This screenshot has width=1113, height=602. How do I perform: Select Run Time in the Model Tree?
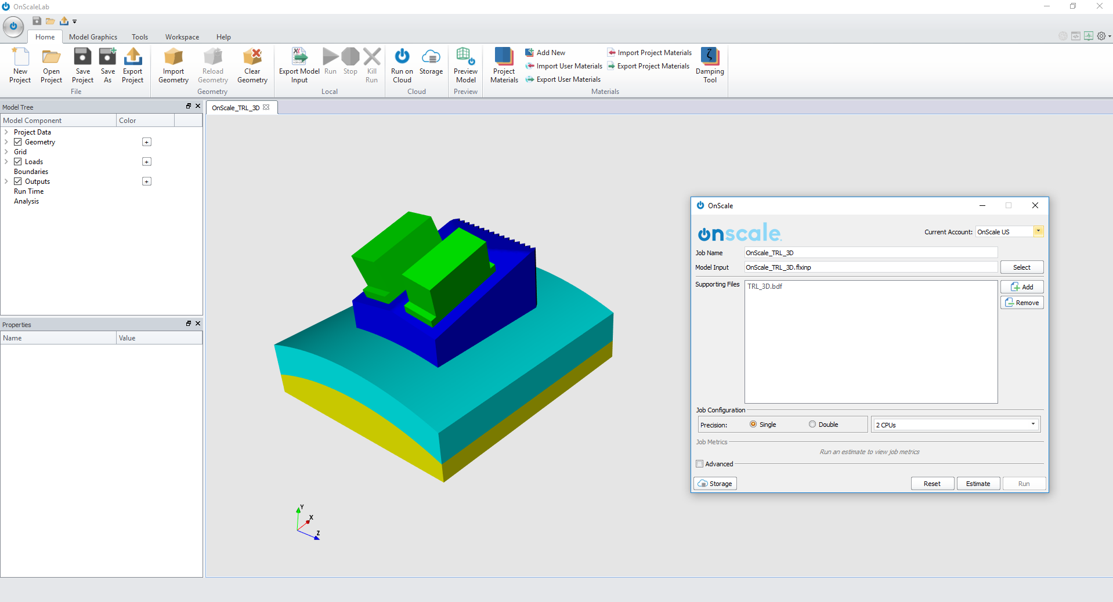click(x=29, y=191)
